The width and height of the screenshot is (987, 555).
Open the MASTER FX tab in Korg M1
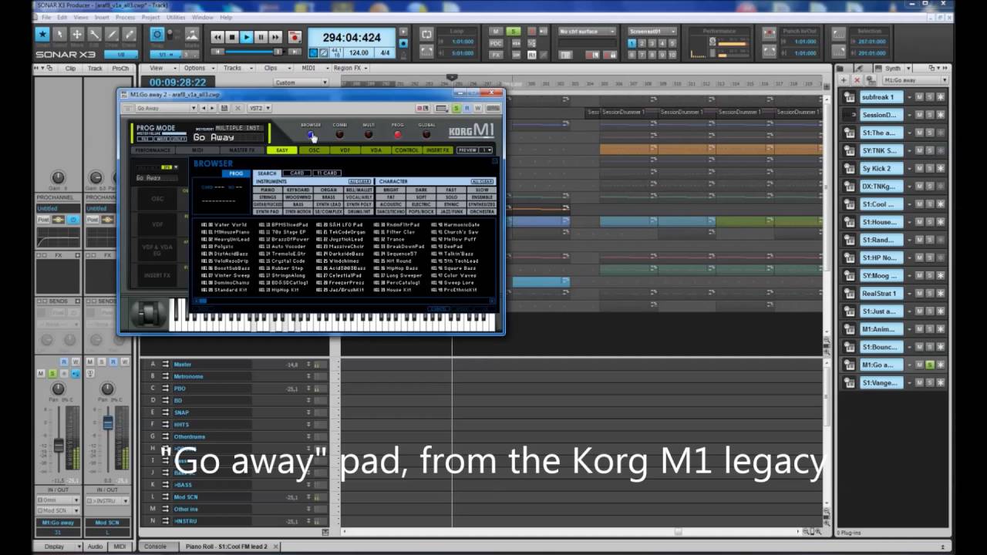[x=241, y=150]
